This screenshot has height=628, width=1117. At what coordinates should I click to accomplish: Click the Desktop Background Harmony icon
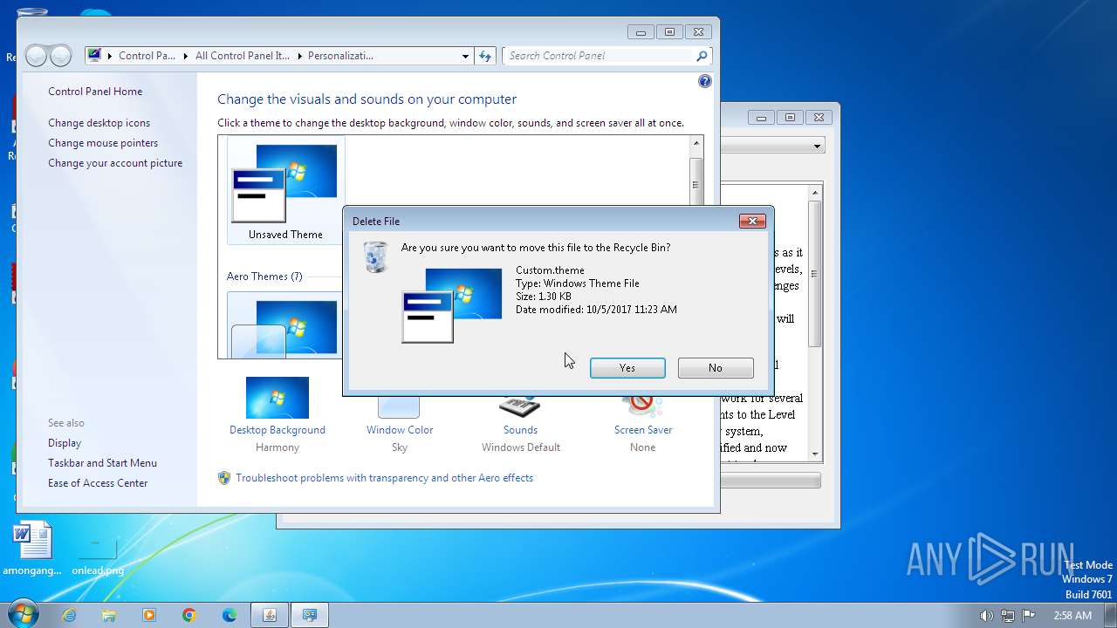tap(278, 398)
